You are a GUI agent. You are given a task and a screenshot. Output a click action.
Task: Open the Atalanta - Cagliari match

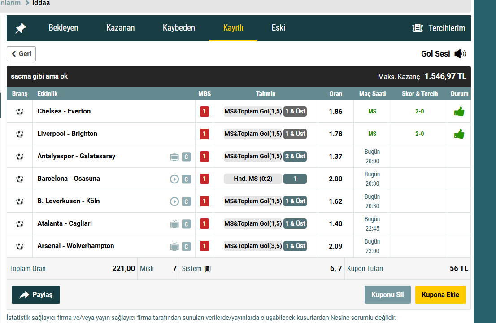tap(65, 224)
